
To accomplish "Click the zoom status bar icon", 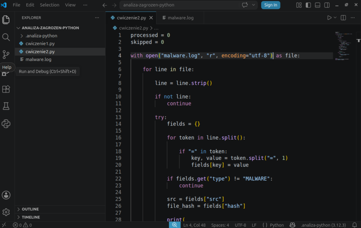I will click(x=175, y=225).
